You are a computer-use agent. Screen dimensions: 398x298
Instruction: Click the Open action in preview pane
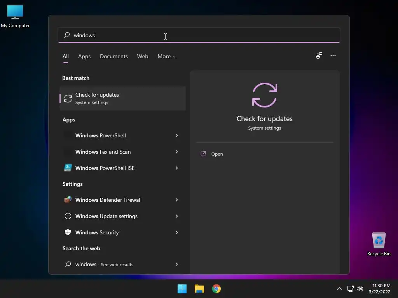click(217, 154)
